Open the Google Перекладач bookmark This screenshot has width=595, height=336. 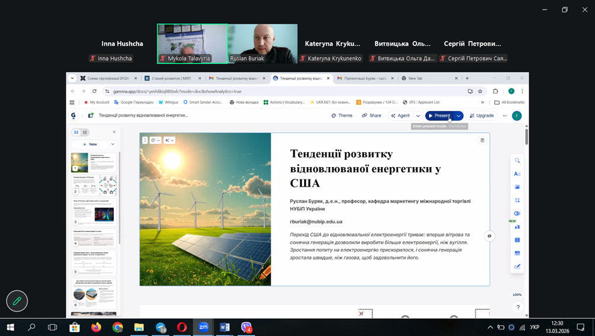[133, 103]
